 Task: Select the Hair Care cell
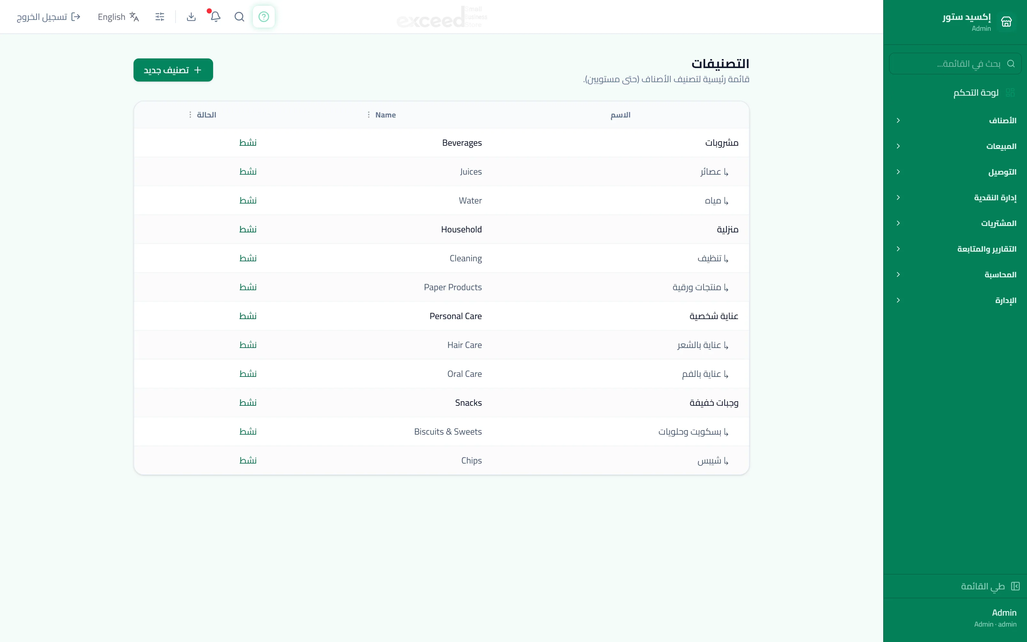click(464, 345)
